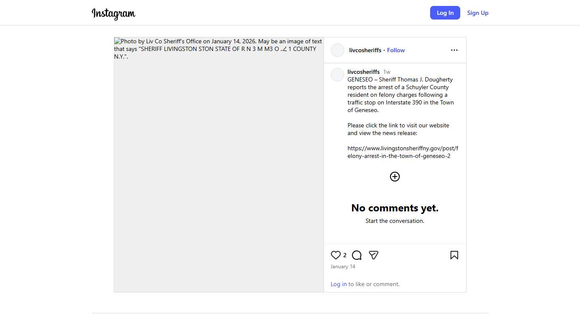Click the comment speech bubble icon
The image size is (580, 326).
357,255
